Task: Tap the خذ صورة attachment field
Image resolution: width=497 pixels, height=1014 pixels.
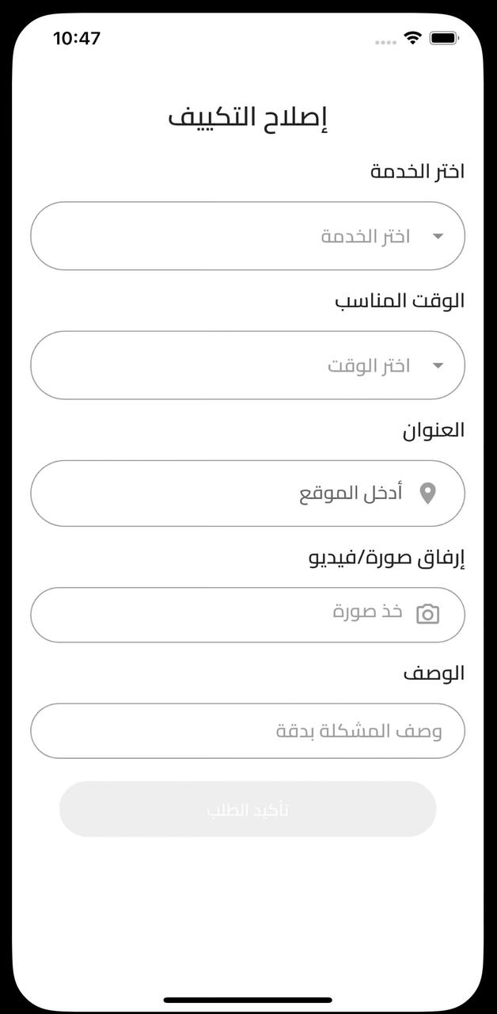Action: (x=247, y=614)
